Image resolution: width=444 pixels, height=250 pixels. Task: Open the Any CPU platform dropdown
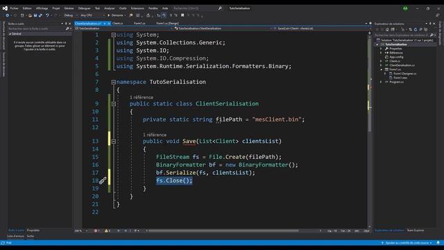[x=92, y=15]
